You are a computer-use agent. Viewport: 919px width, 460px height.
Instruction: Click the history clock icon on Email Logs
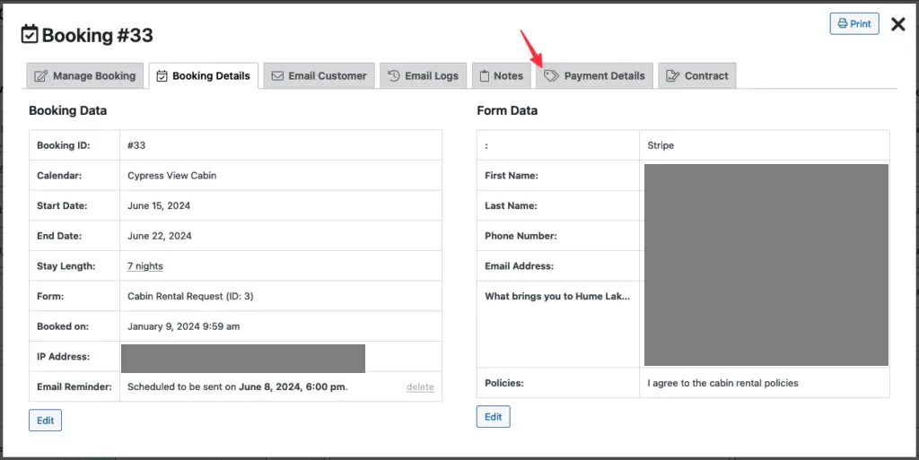coord(394,76)
